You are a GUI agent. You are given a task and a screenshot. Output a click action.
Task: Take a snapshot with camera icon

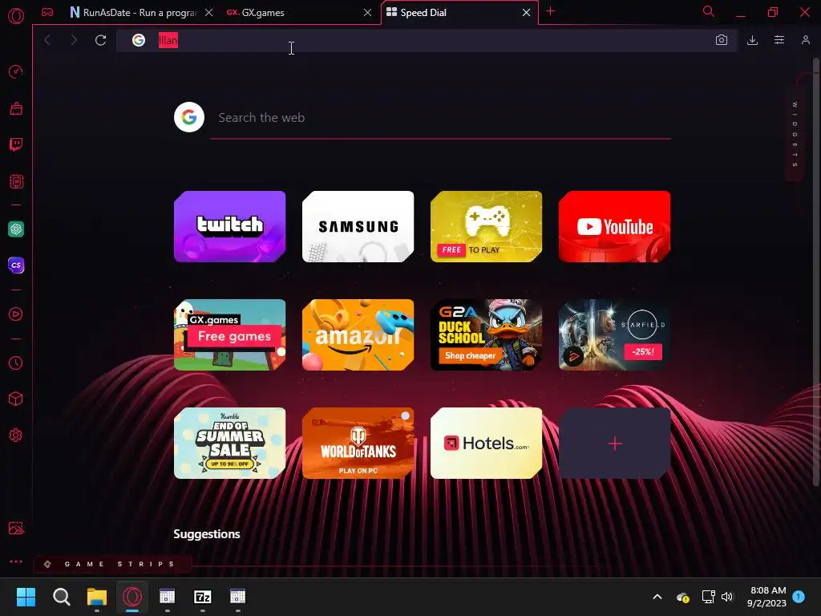pyautogui.click(x=722, y=40)
